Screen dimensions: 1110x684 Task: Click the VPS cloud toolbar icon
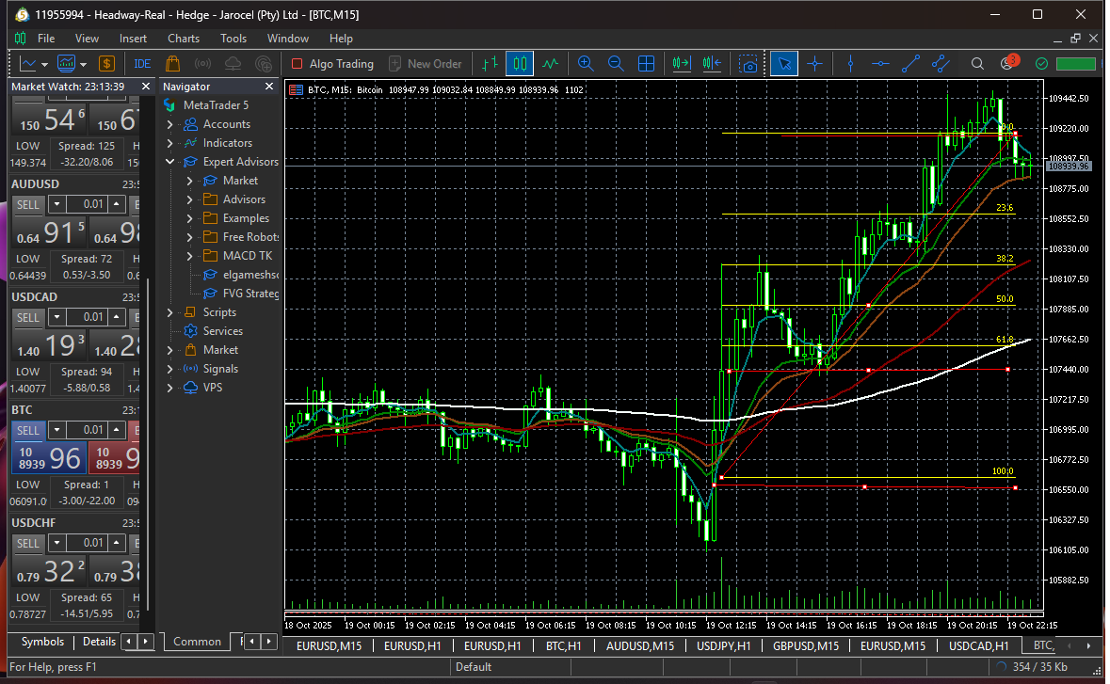233,64
